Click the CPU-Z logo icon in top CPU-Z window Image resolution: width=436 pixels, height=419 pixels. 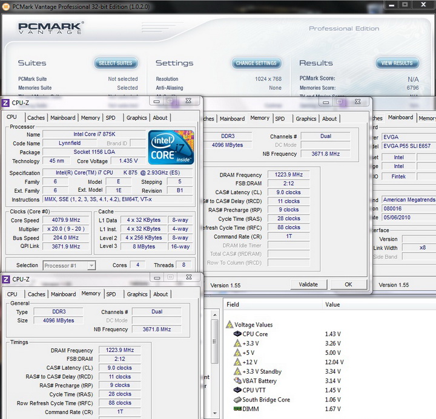click(5, 103)
